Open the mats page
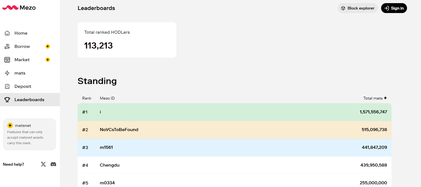 (30, 73)
